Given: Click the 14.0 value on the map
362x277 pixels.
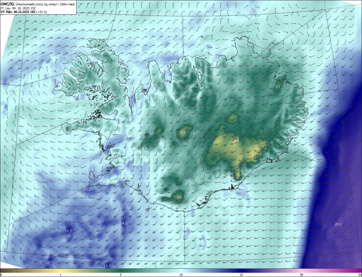Looking at the screenshot, I should pyautogui.click(x=124, y=223).
